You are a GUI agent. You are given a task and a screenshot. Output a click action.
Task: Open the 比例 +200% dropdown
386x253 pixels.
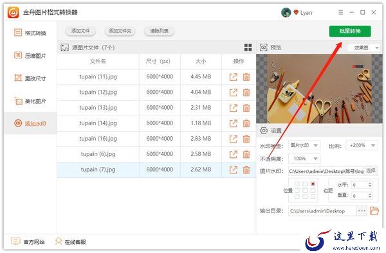click(362, 145)
